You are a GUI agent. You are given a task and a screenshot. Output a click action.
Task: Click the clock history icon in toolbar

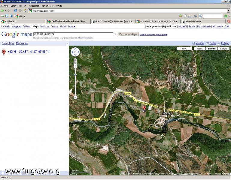coord(185,16)
